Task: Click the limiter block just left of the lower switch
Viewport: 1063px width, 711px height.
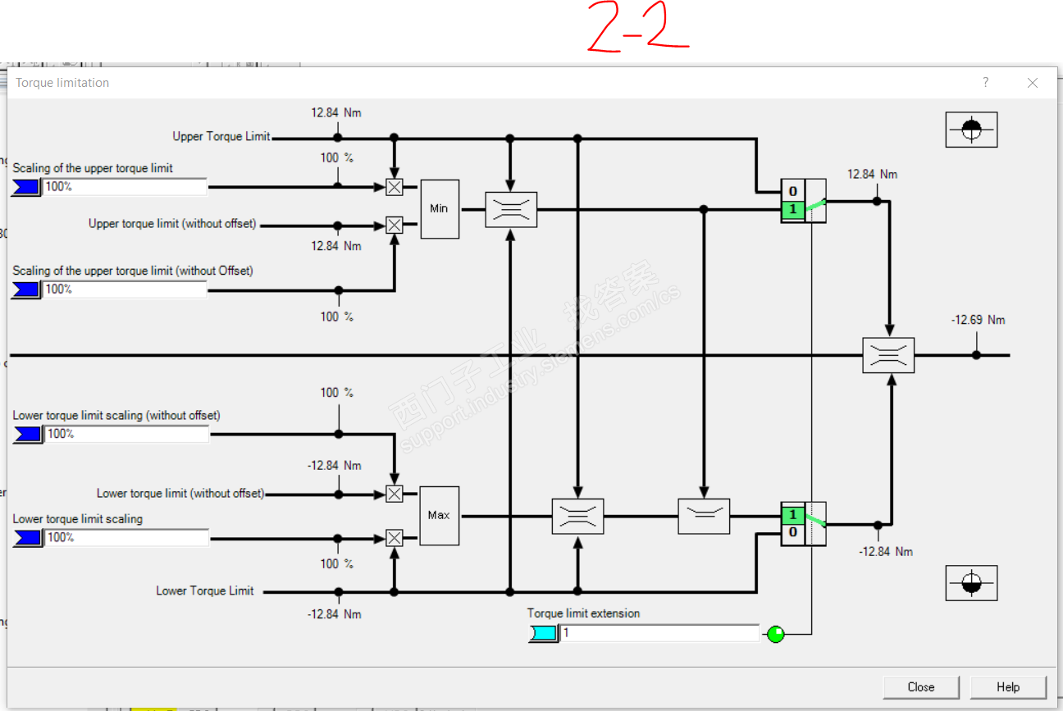Action: [704, 517]
